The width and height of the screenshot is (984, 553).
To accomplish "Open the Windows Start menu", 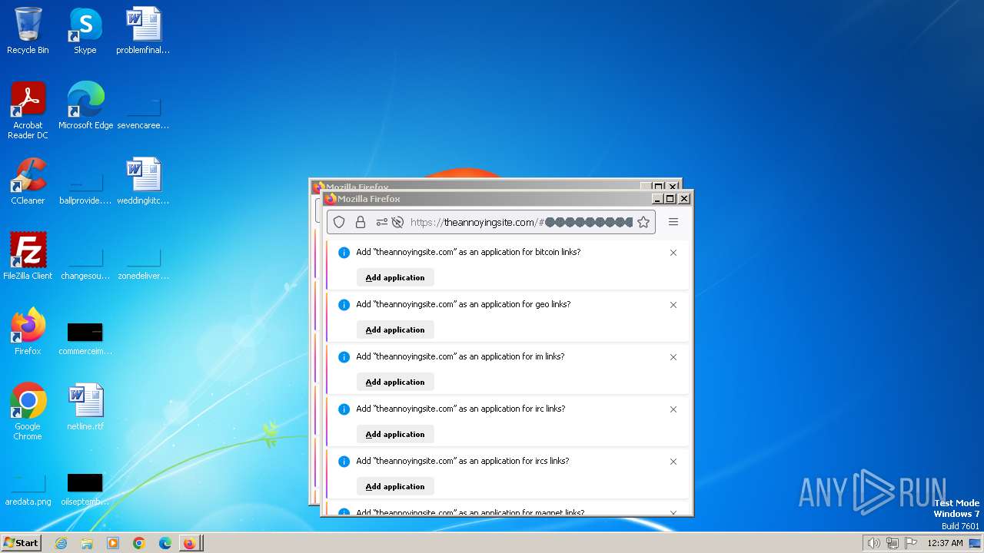I will [x=21, y=543].
